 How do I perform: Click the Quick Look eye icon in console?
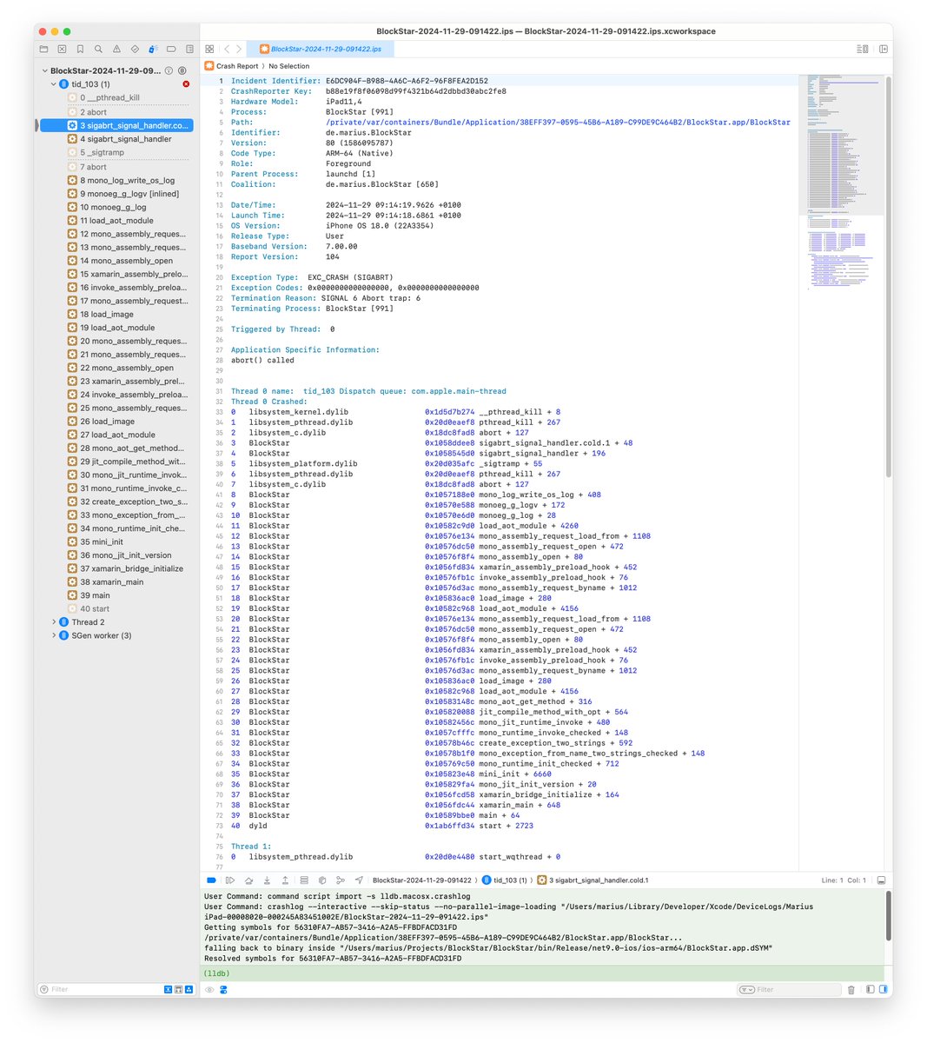[x=209, y=990]
